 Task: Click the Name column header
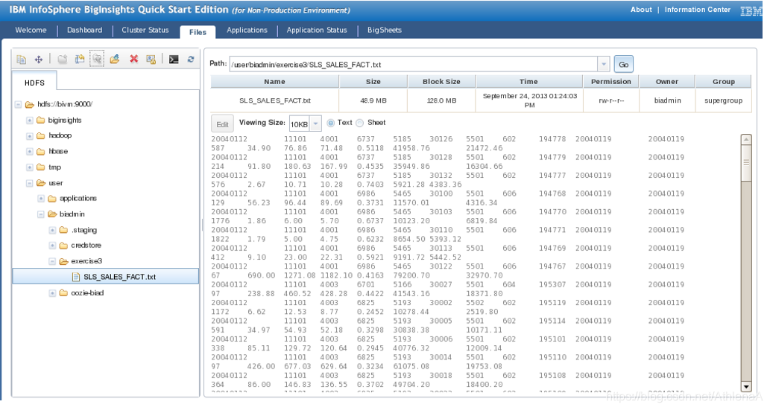coord(274,82)
